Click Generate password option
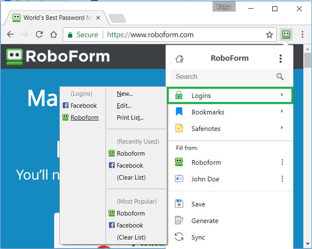 (x=204, y=221)
